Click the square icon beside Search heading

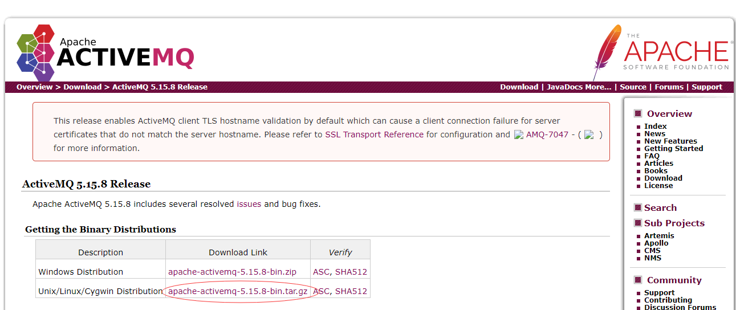(638, 207)
